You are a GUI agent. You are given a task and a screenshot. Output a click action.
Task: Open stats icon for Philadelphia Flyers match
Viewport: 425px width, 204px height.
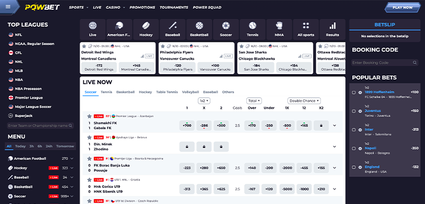click(221, 56)
